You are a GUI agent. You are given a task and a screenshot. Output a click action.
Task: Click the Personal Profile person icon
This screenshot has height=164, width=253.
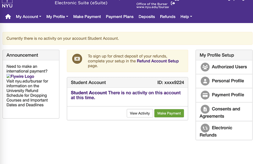(x=205, y=81)
